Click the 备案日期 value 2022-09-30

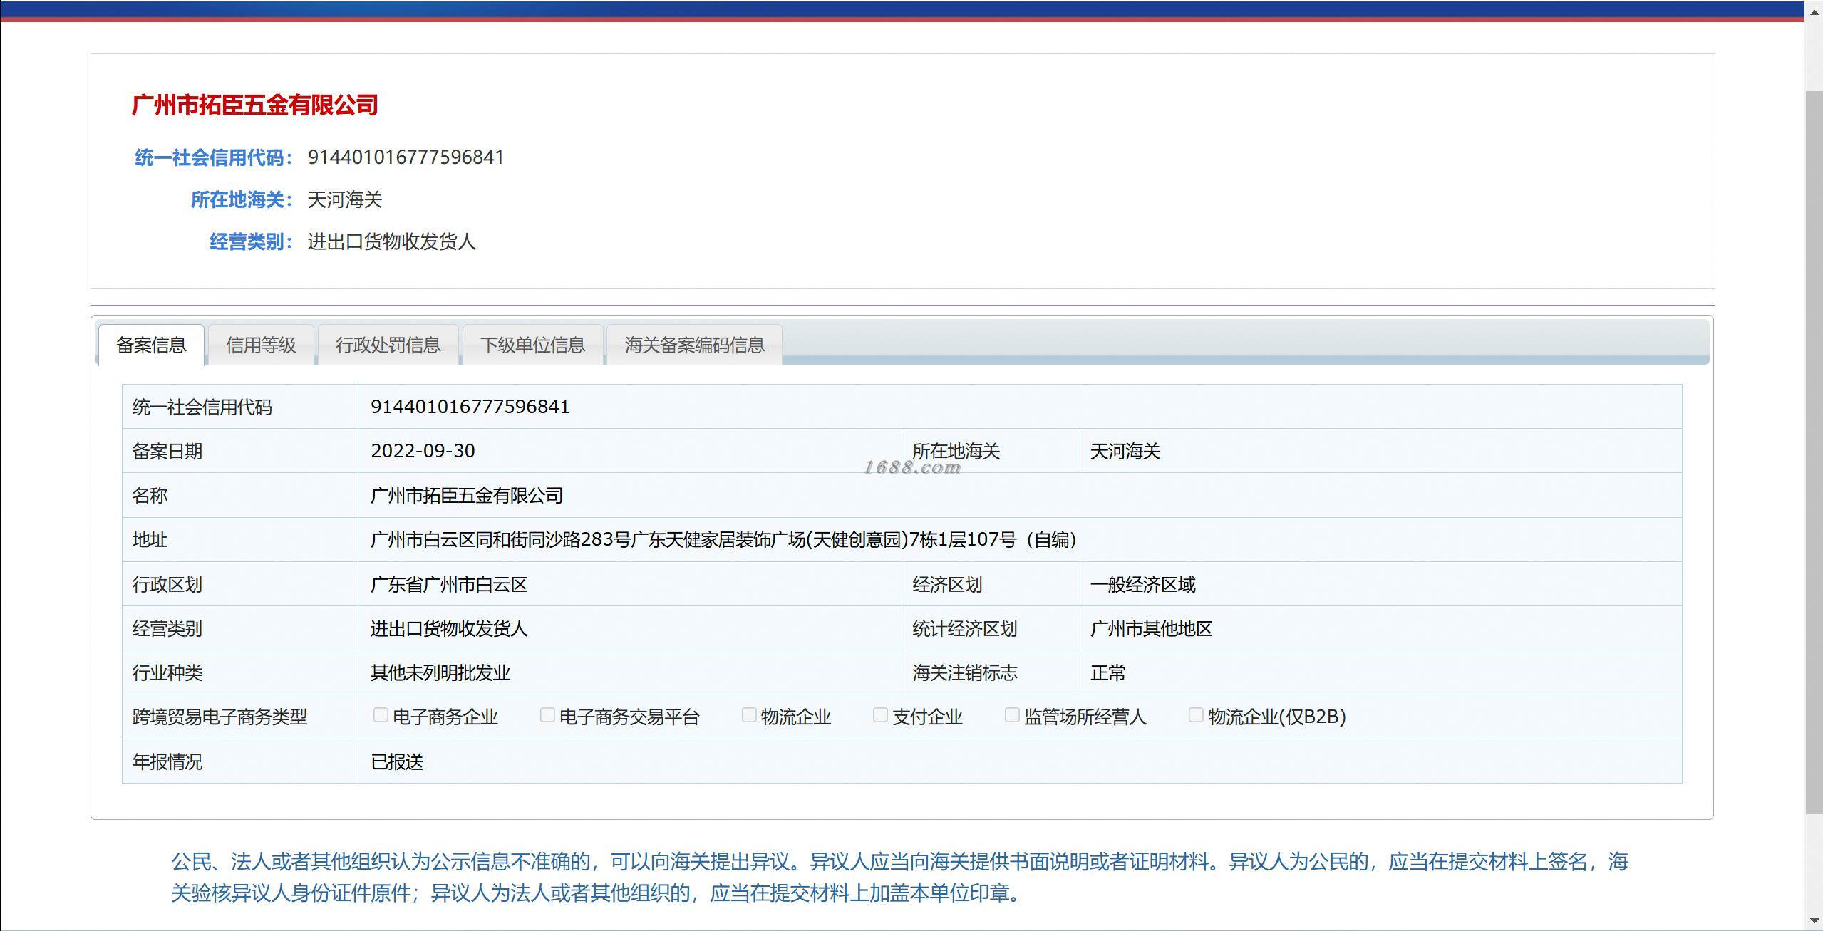coord(423,451)
